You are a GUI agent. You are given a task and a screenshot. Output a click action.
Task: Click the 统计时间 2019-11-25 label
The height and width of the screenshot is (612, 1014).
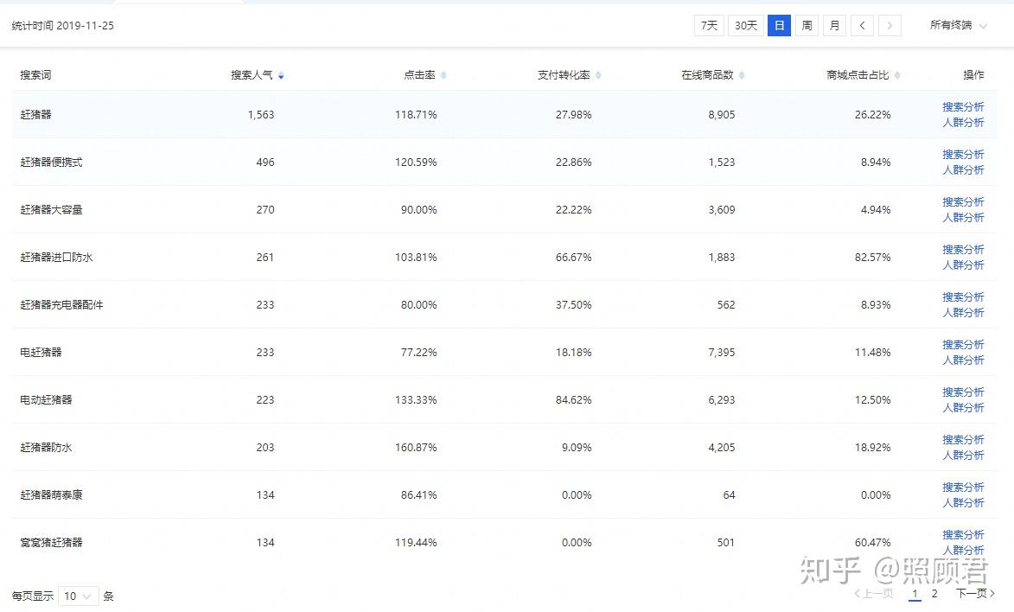(63, 26)
